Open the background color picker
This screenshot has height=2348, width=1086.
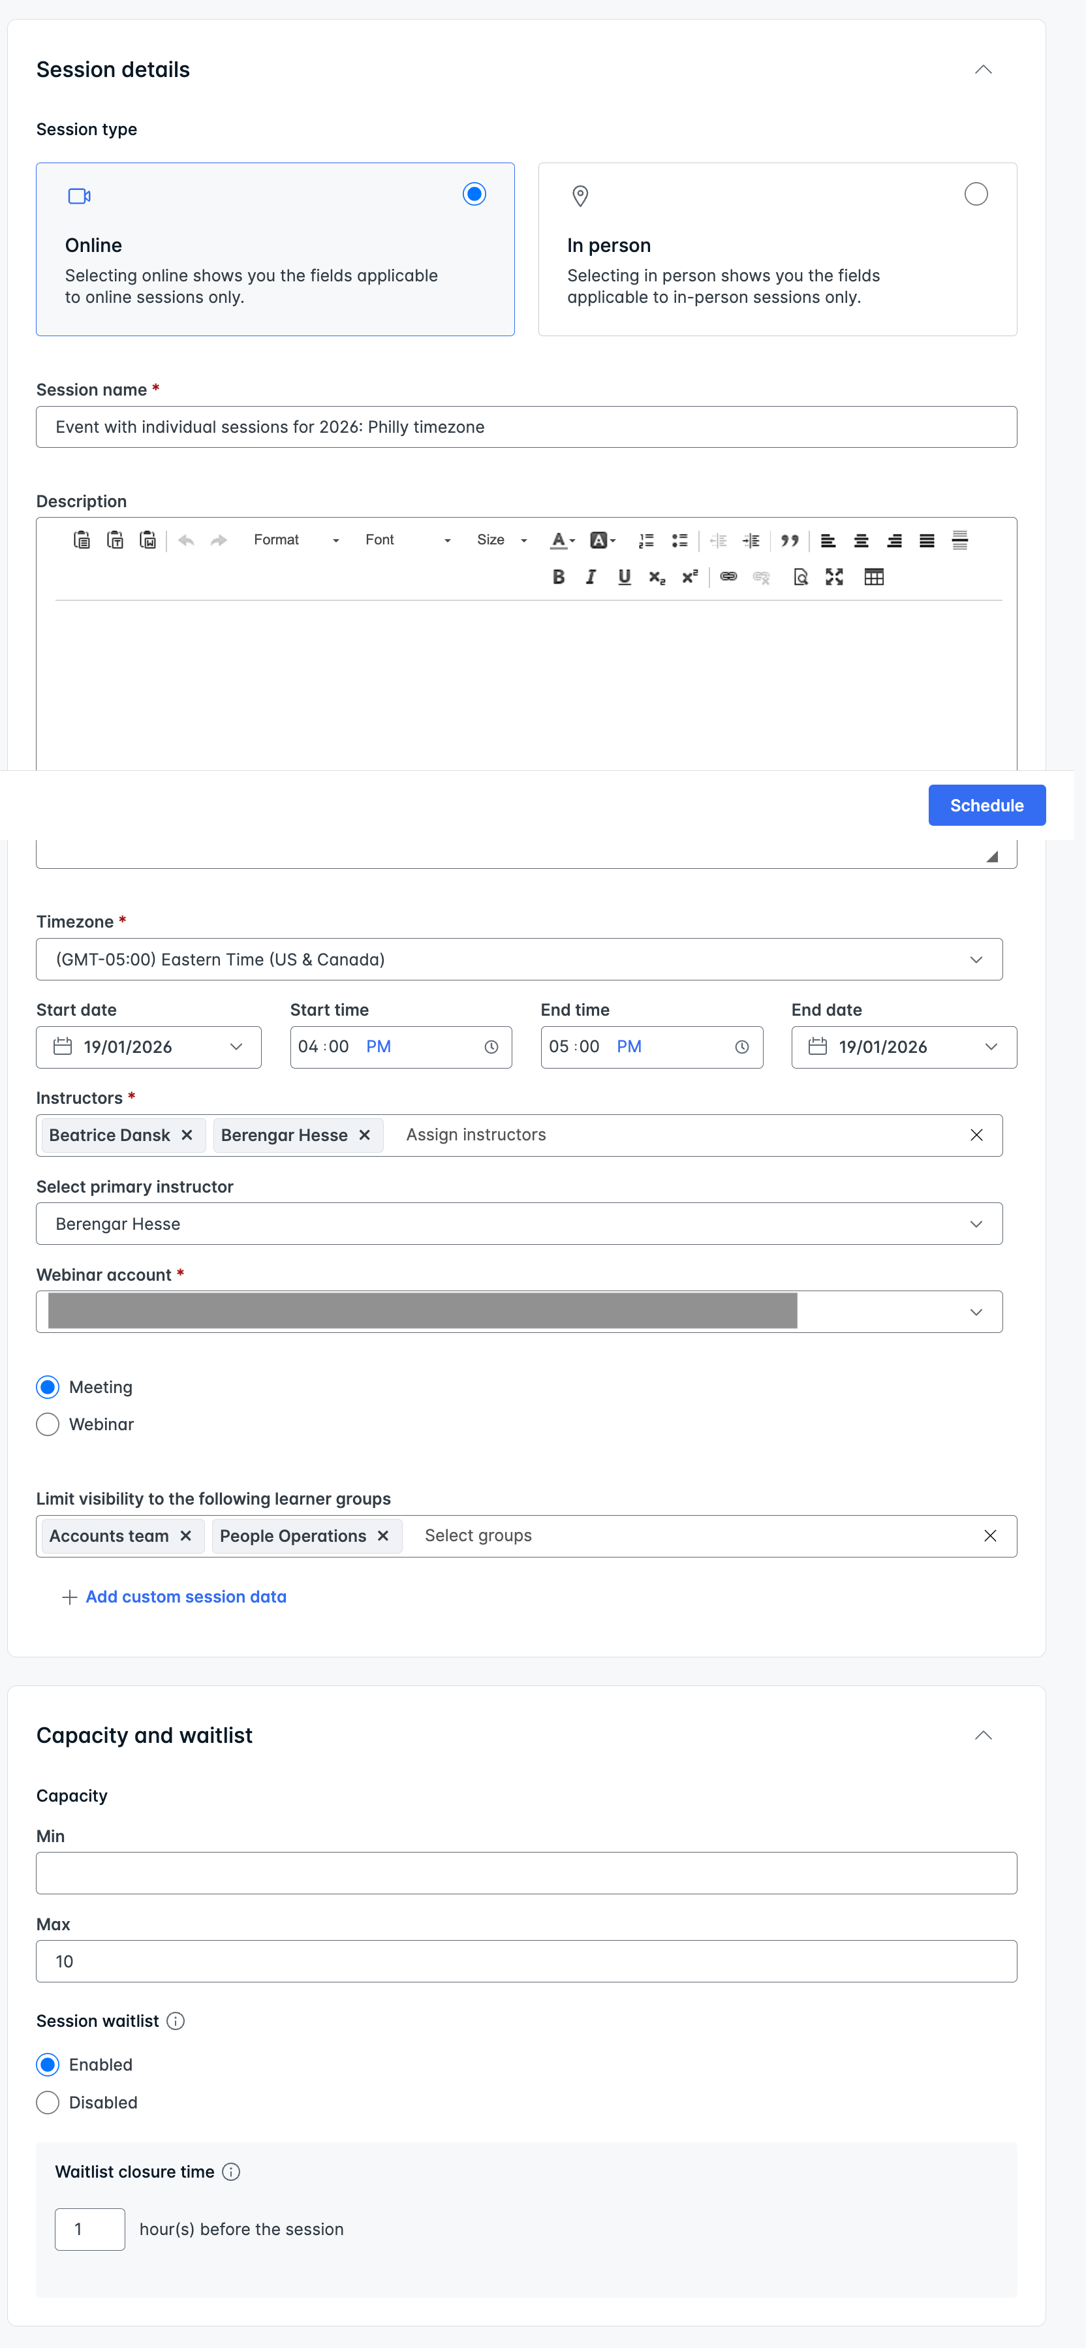click(x=602, y=540)
